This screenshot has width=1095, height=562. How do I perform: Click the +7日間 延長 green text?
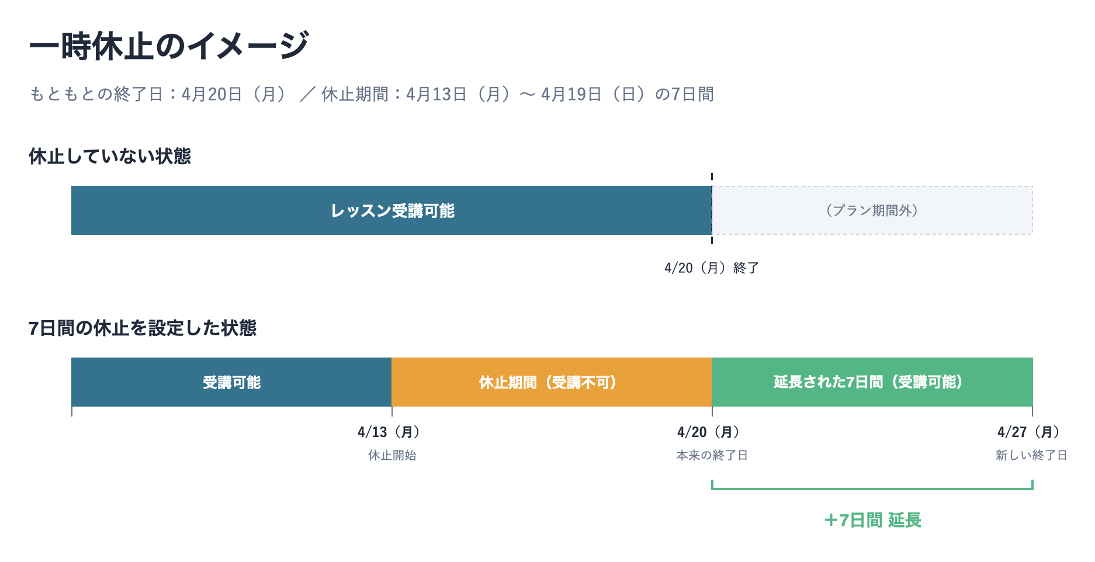tap(872, 520)
